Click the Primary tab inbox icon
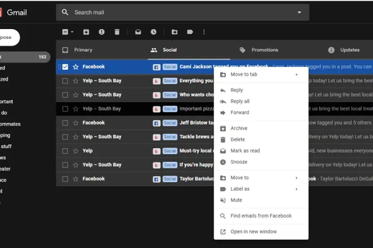This screenshot has width=373, height=248. (x=65, y=50)
